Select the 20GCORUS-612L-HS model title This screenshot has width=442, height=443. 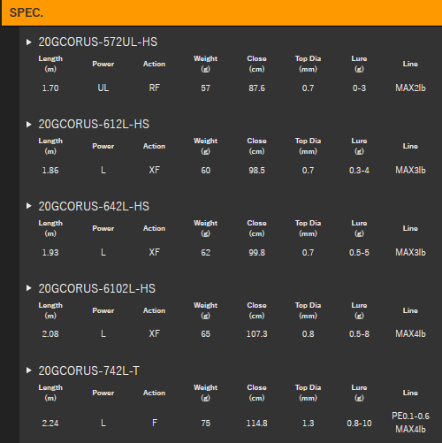(94, 125)
